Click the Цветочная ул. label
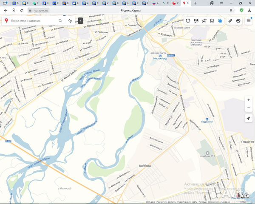The image size is (255, 204). 156,147
